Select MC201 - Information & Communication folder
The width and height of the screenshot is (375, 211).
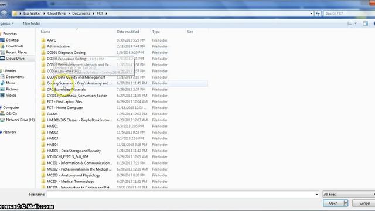(80, 163)
